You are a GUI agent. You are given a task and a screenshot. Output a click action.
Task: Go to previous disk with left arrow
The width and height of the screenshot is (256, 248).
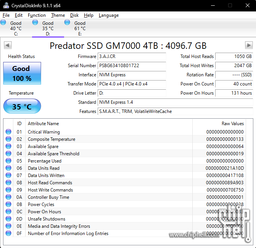click(x=8, y=45)
